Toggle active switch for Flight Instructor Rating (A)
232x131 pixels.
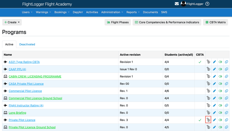point(220,105)
